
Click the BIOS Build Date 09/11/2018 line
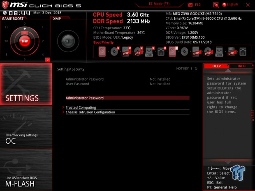[x=188, y=42]
